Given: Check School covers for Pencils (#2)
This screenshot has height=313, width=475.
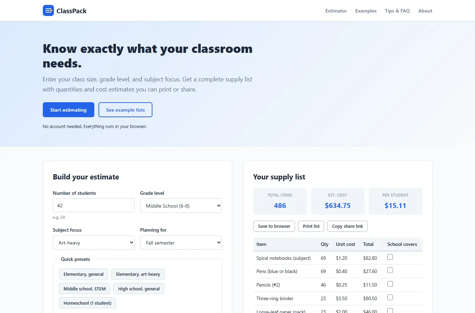Looking at the screenshot, I should (x=390, y=284).
